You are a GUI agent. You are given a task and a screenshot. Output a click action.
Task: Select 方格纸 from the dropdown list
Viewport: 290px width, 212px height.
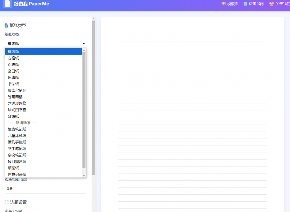coord(14,58)
